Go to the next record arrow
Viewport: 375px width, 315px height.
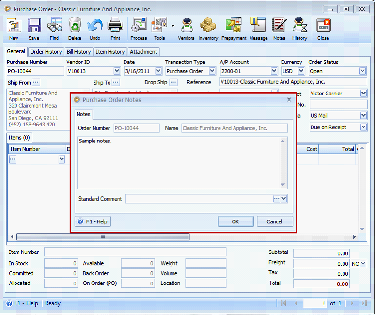click(x=352, y=303)
